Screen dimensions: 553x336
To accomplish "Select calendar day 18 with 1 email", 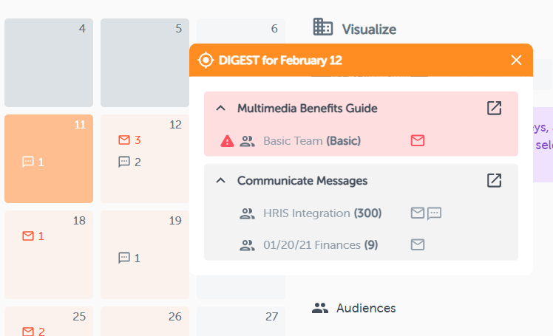I will coord(49,255).
